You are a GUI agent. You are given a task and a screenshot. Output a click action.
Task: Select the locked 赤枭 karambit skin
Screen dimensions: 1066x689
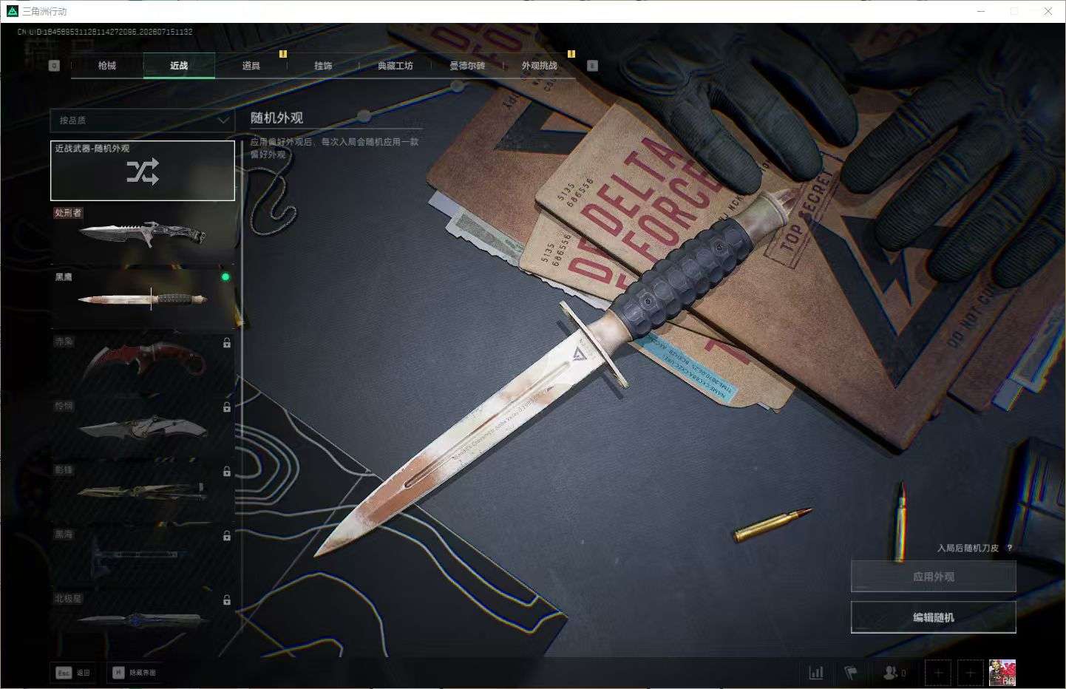pos(143,364)
